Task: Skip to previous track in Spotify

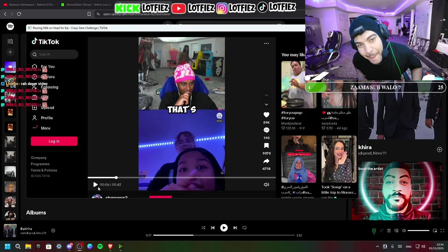Action: (212, 228)
